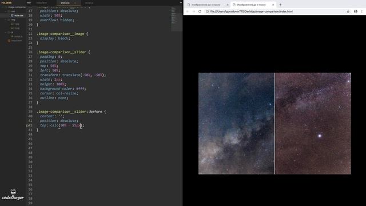Open index.html in the sidebar
The image size is (366, 206).
[x=15, y=41]
